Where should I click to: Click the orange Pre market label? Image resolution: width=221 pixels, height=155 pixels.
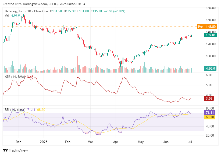click(200, 27)
